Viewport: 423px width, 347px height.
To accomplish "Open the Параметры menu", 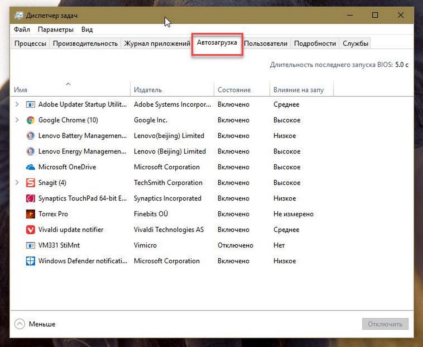I will tap(56, 30).
